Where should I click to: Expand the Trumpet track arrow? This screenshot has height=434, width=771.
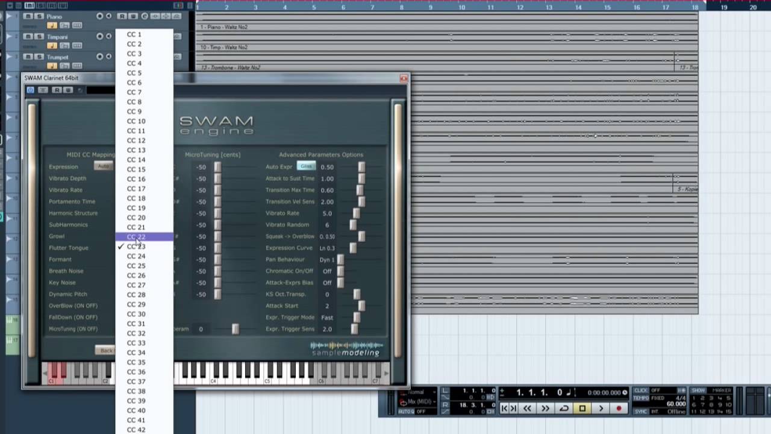point(8,57)
